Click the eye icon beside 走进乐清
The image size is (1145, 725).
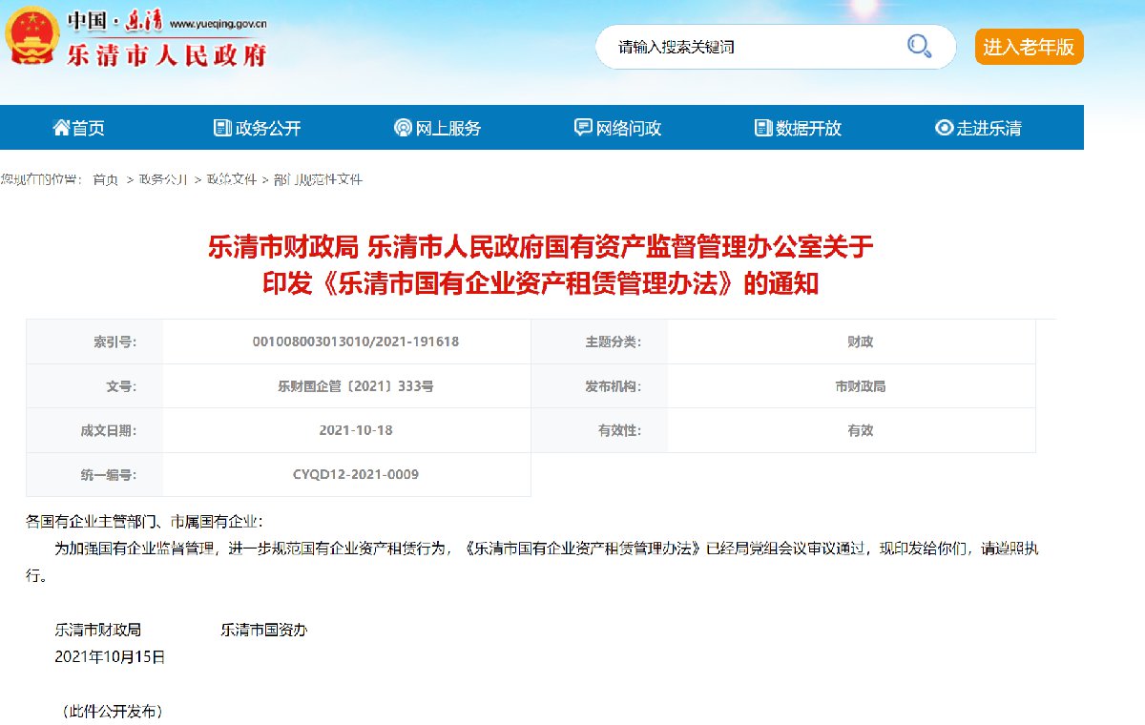(944, 128)
